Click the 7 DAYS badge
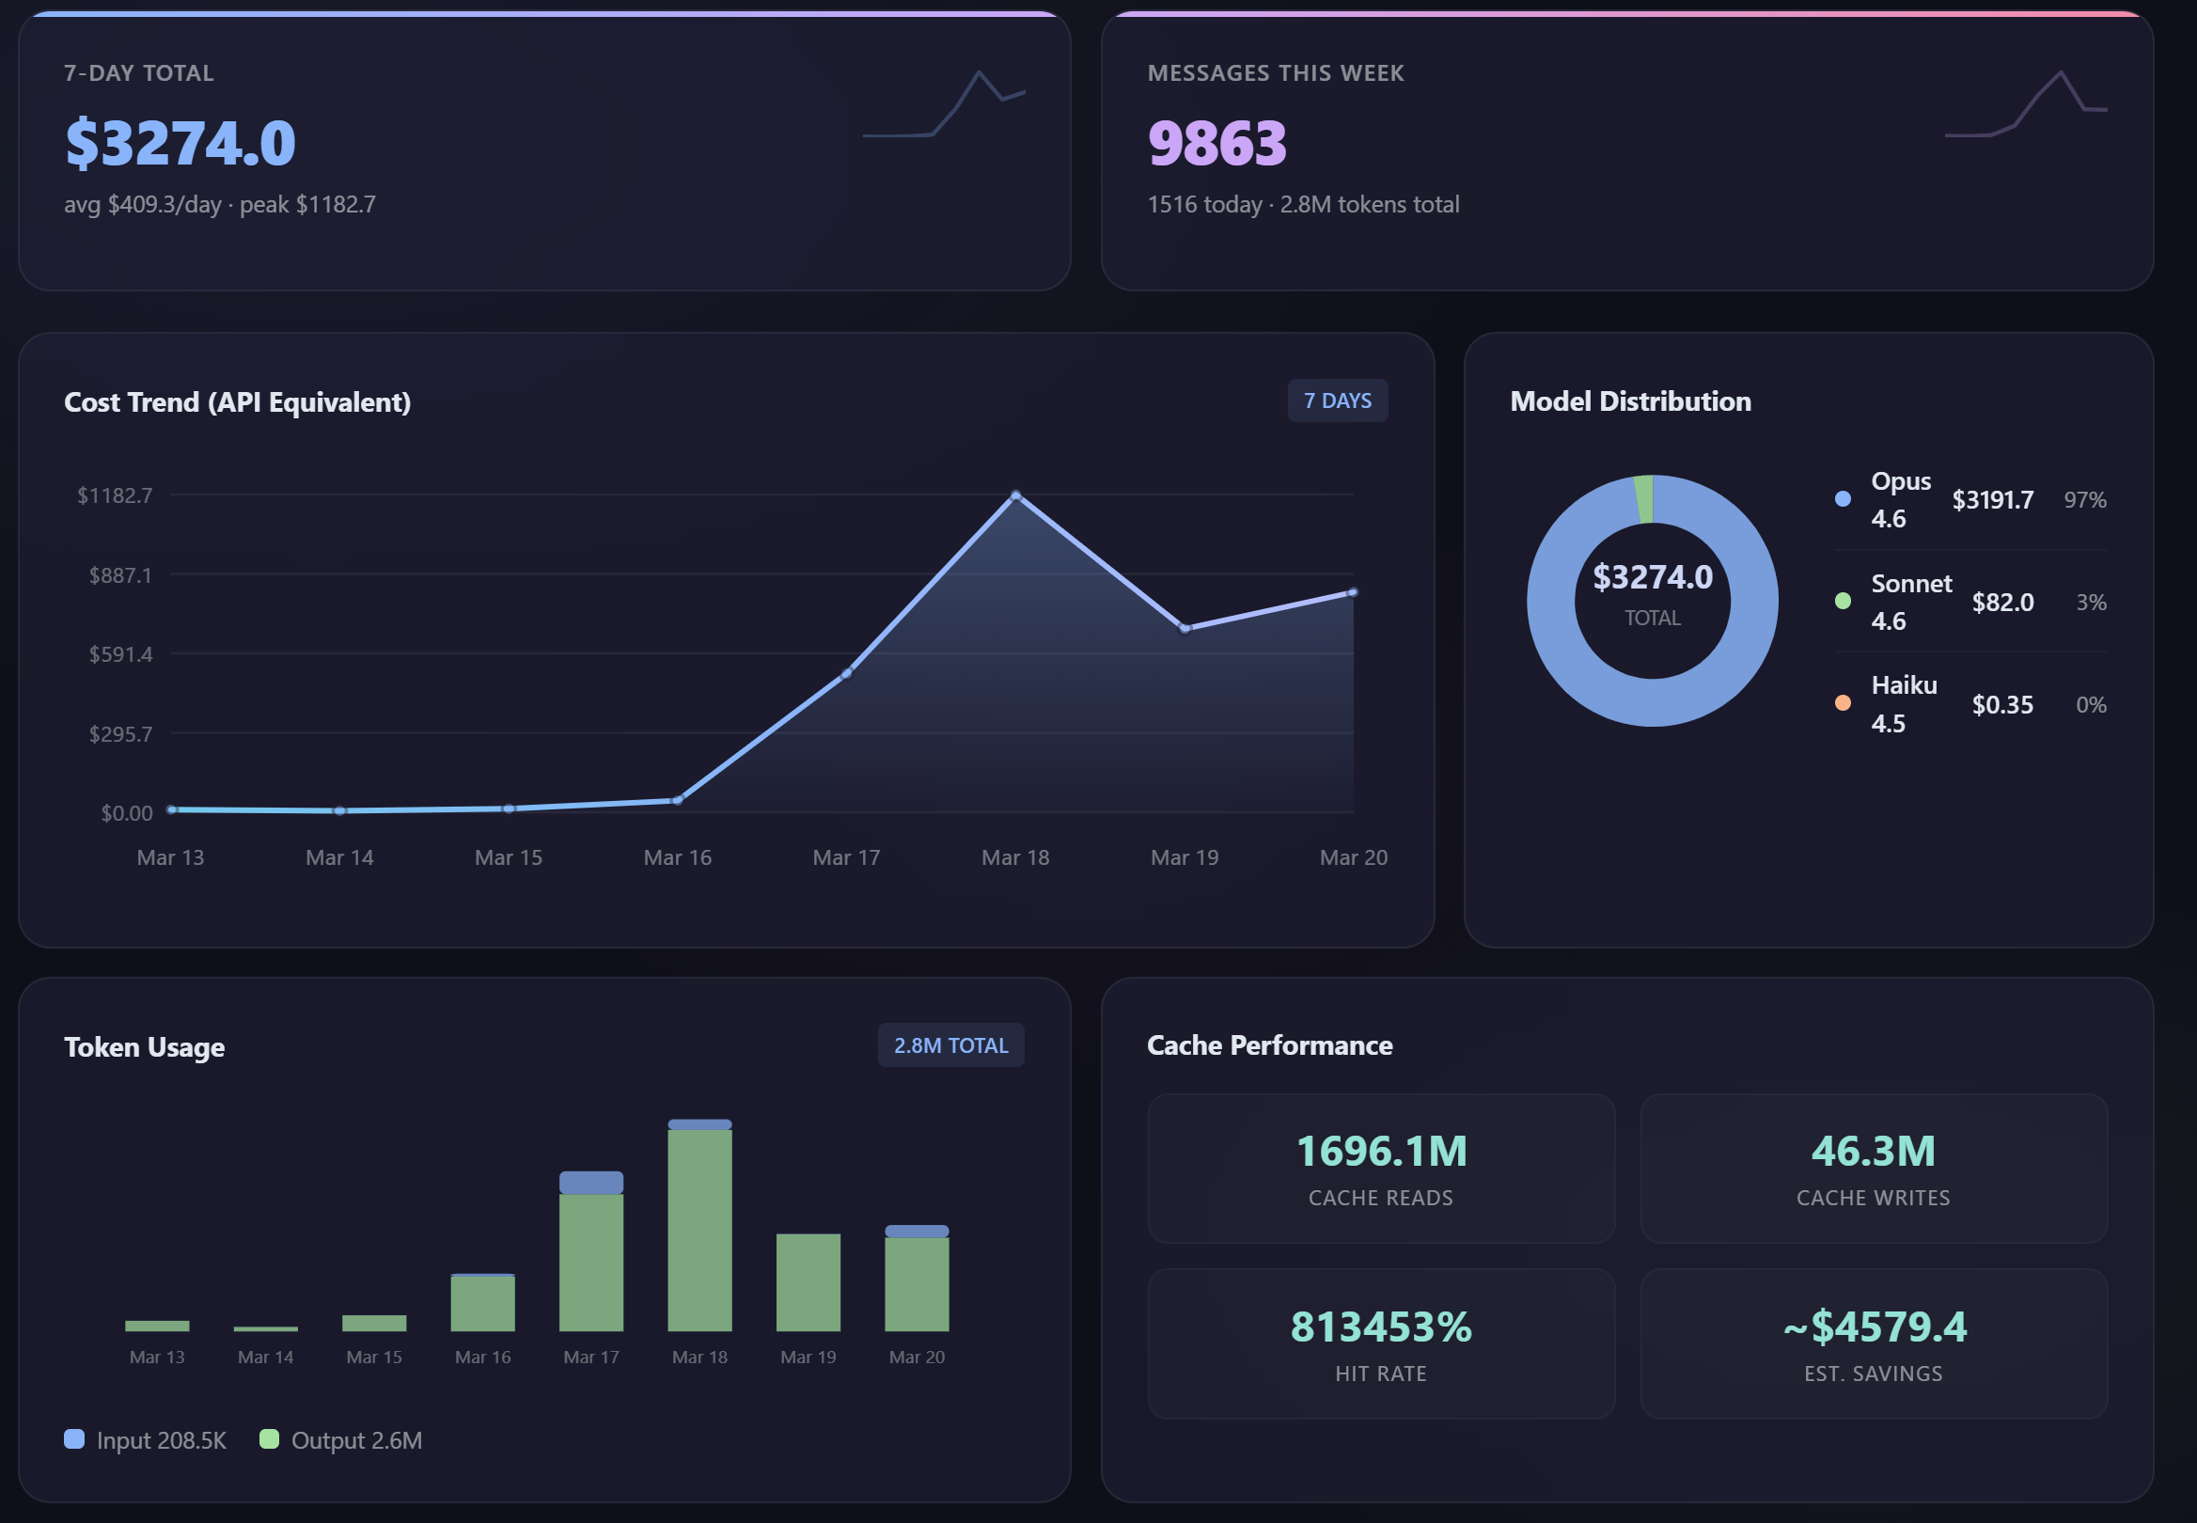 [1337, 400]
